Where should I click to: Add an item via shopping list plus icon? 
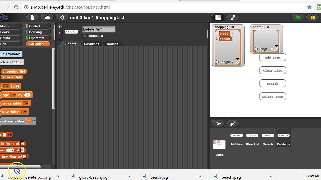pyautogui.click(x=217, y=62)
